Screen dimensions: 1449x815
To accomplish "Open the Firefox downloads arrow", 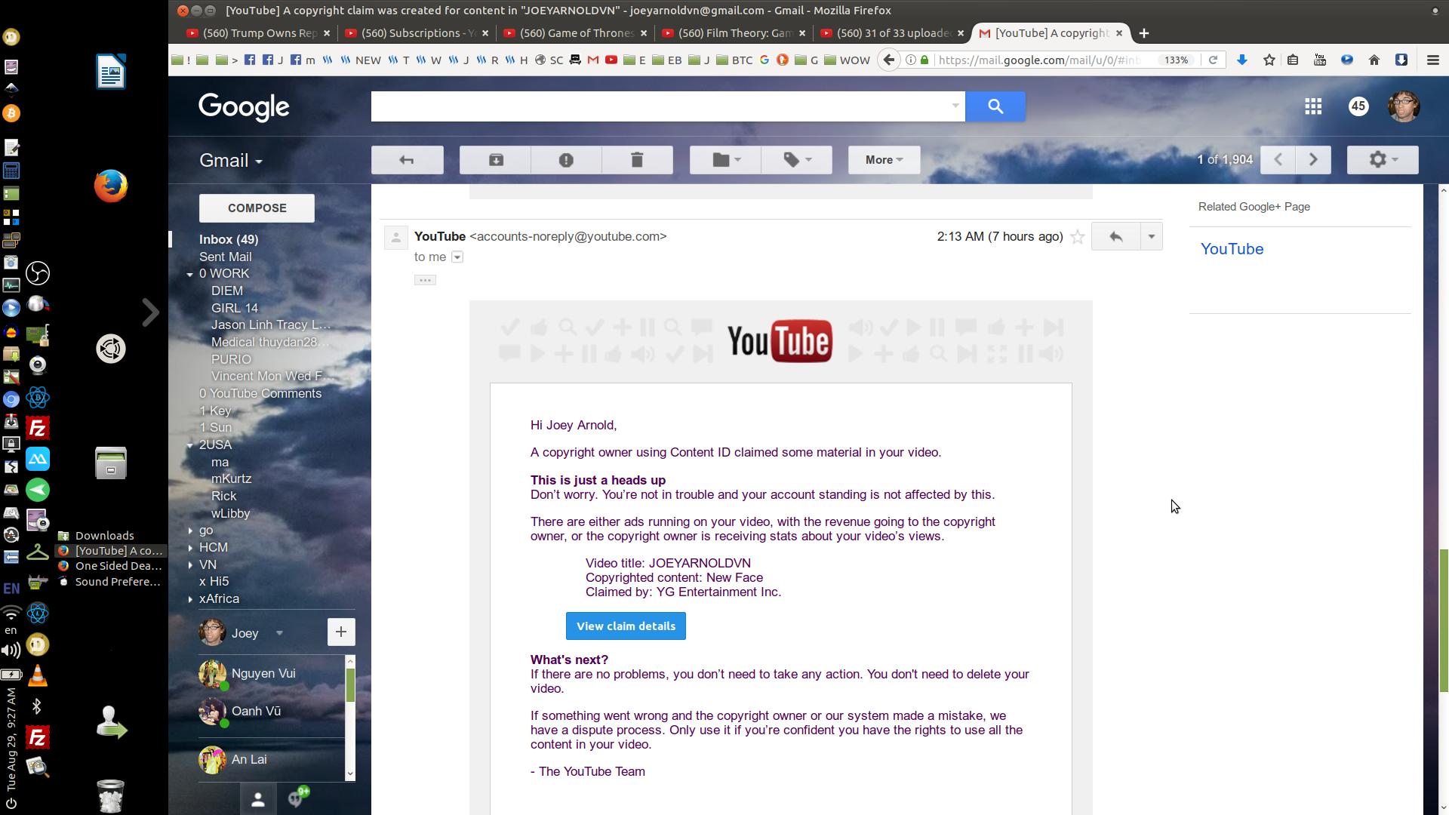I will pyautogui.click(x=1242, y=60).
